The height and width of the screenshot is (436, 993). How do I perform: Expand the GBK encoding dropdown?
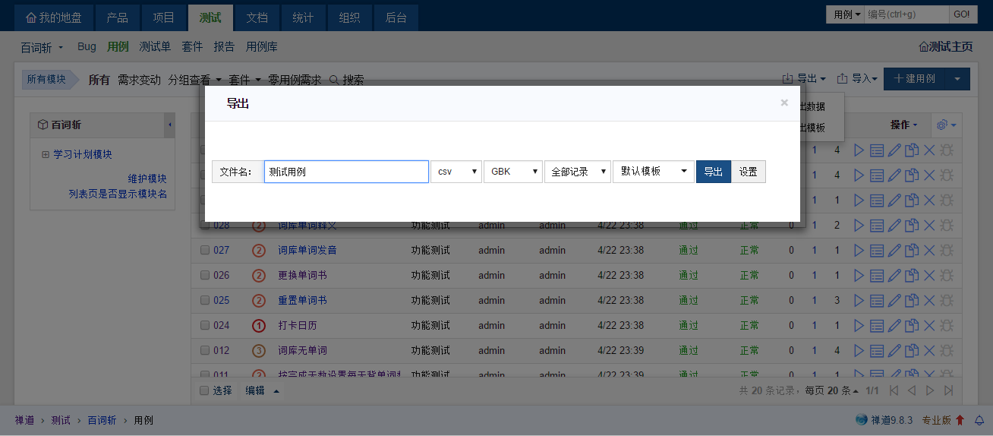(x=513, y=172)
